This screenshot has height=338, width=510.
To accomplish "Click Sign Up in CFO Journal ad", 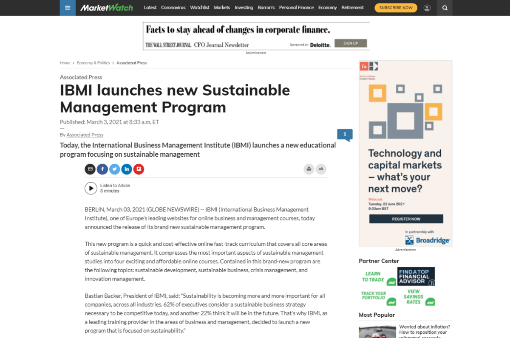I will point(351,43).
